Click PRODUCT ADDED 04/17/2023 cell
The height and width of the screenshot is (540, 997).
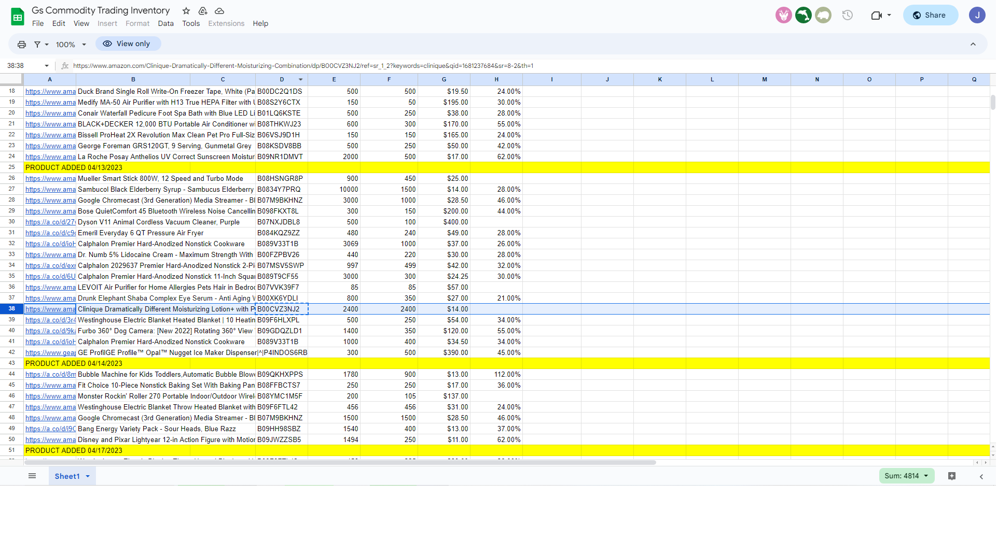(74, 450)
